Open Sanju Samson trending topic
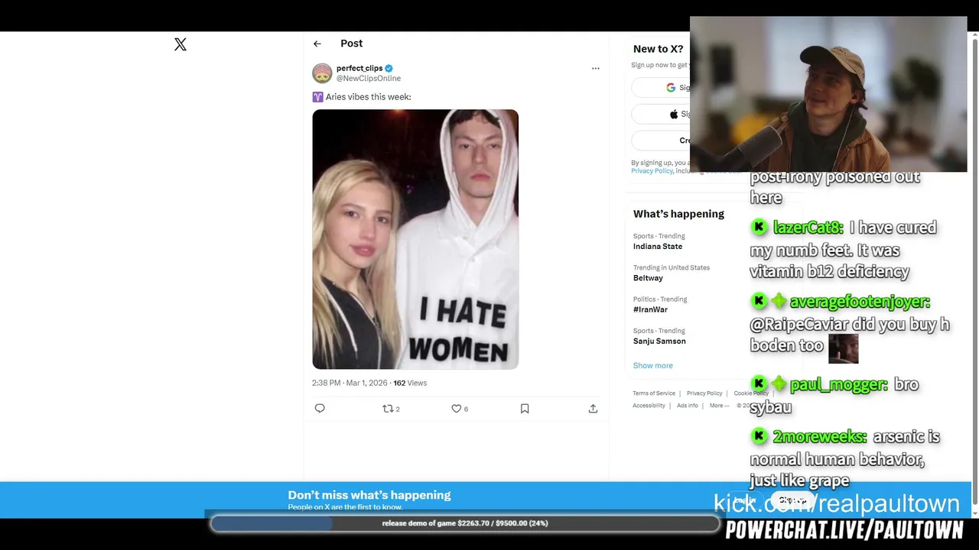The height and width of the screenshot is (550, 979). 659,341
